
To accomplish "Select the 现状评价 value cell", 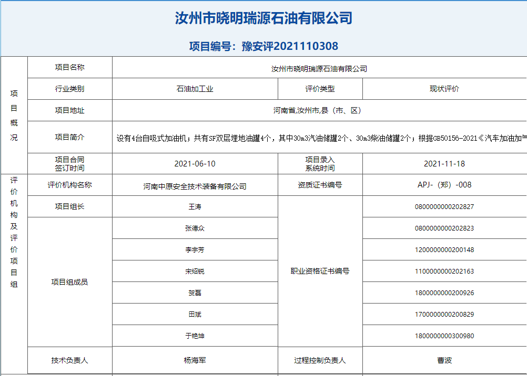I will pyautogui.click(x=444, y=89).
